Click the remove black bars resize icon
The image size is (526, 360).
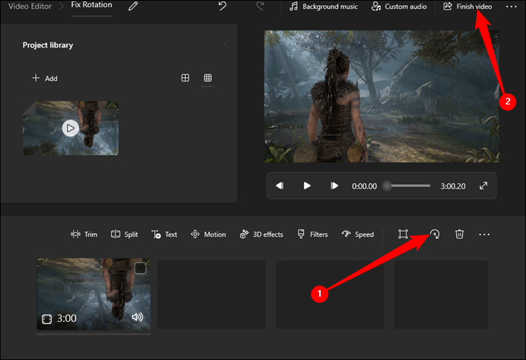tap(403, 234)
